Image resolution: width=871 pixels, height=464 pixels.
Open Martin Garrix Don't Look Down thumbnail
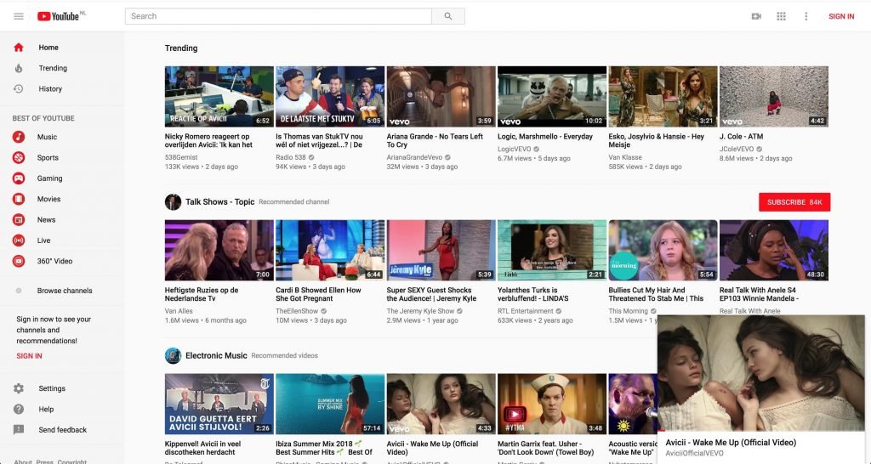551,404
